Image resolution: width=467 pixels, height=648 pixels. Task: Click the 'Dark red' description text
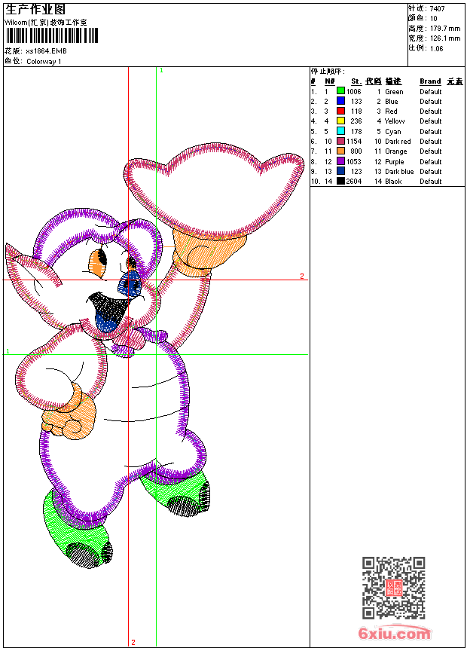tap(398, 142)
